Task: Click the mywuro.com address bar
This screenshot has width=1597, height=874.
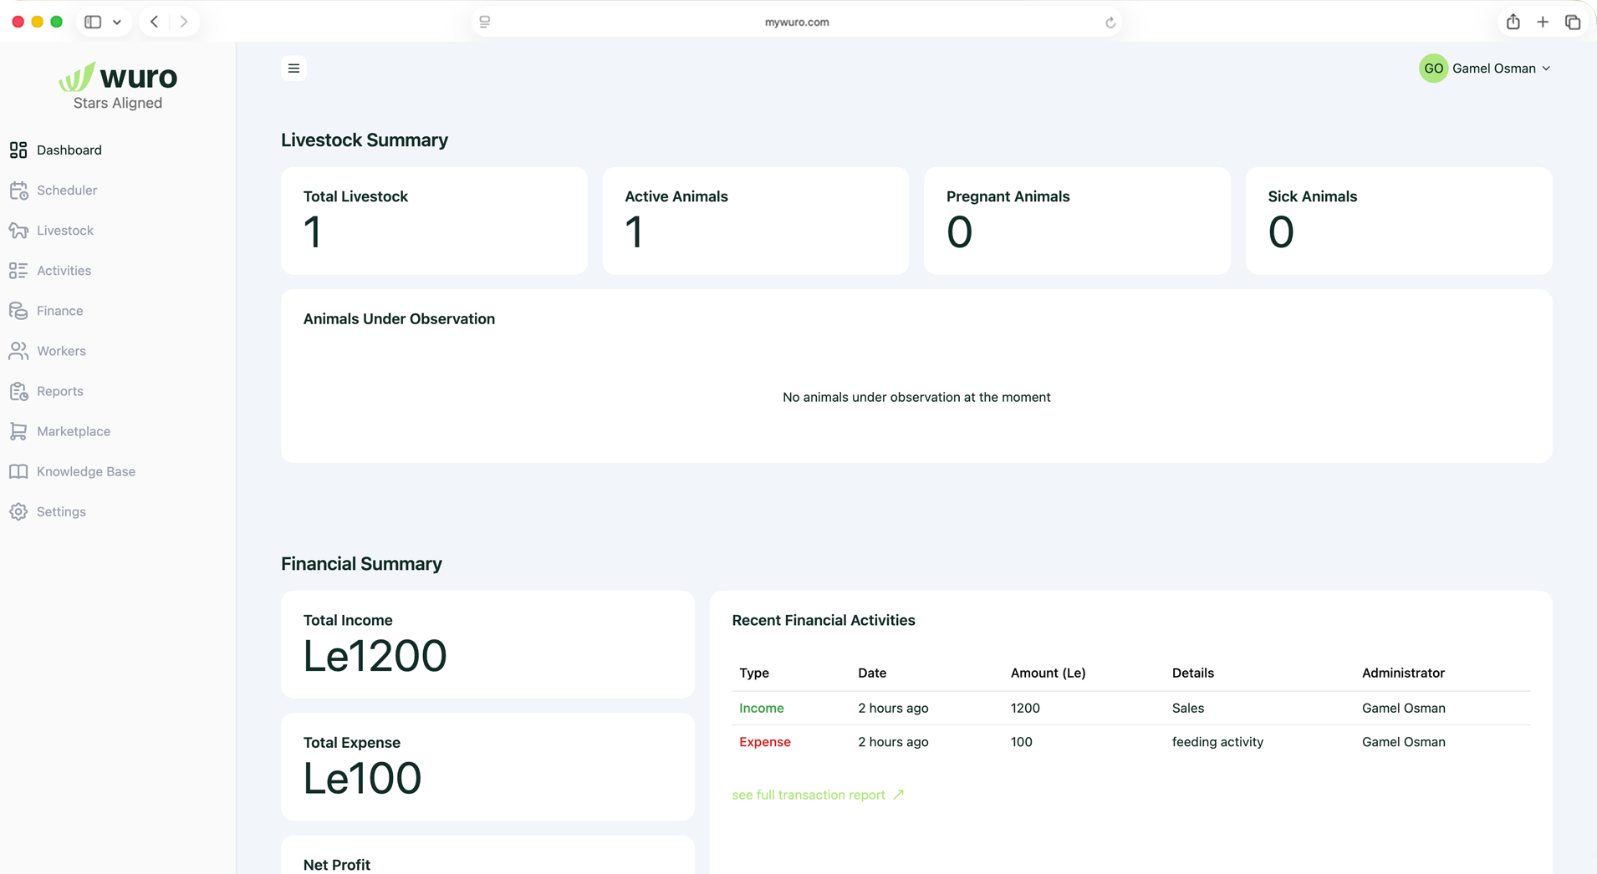Action: coord(796,23)
